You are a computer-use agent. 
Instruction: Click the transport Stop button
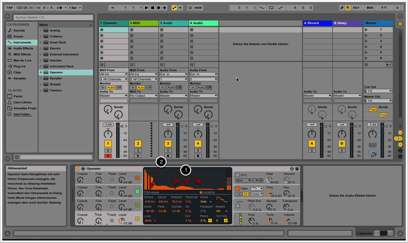click(152, 8)
